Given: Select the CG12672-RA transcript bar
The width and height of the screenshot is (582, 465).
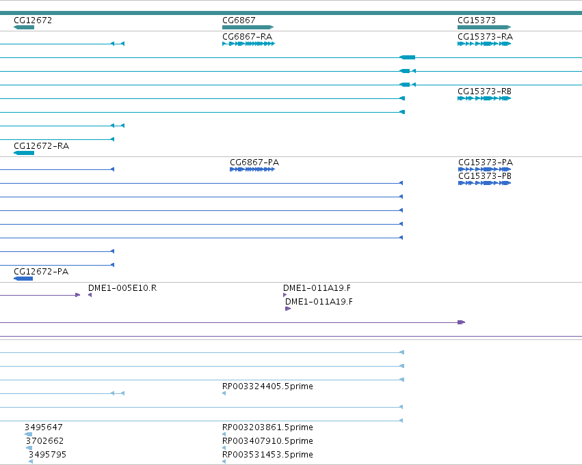Looking at the screenshot, I should pos(24,153).
